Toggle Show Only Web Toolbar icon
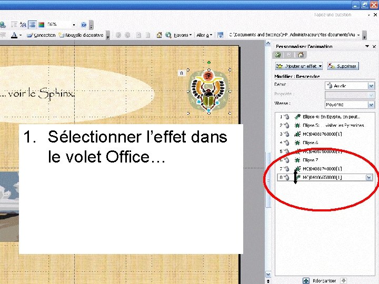 [220, 35]
